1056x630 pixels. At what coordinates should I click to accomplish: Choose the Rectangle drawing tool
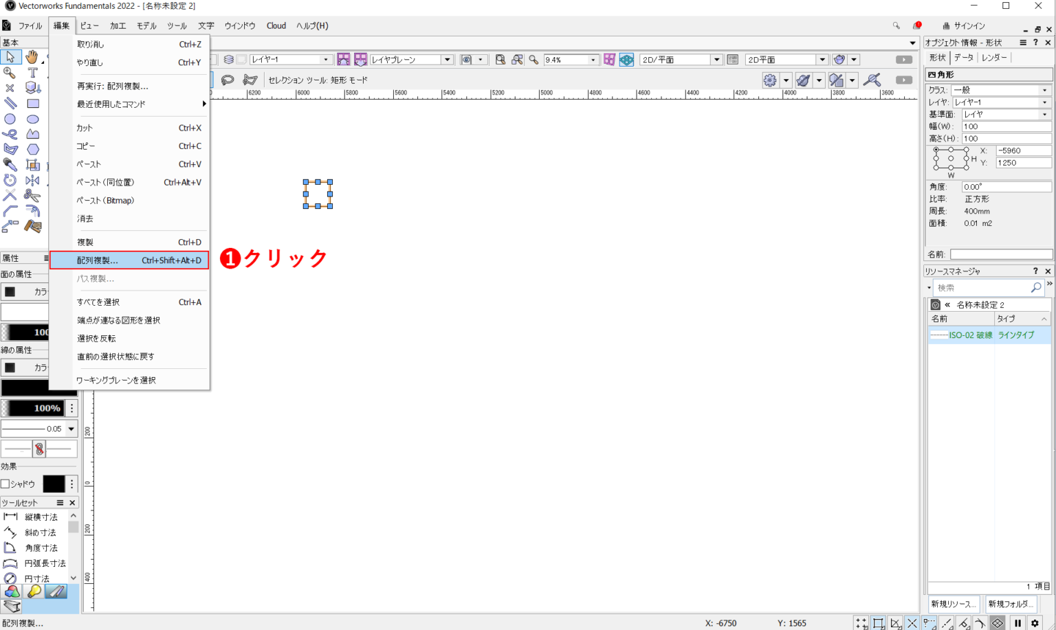click(x=32, y=104)
